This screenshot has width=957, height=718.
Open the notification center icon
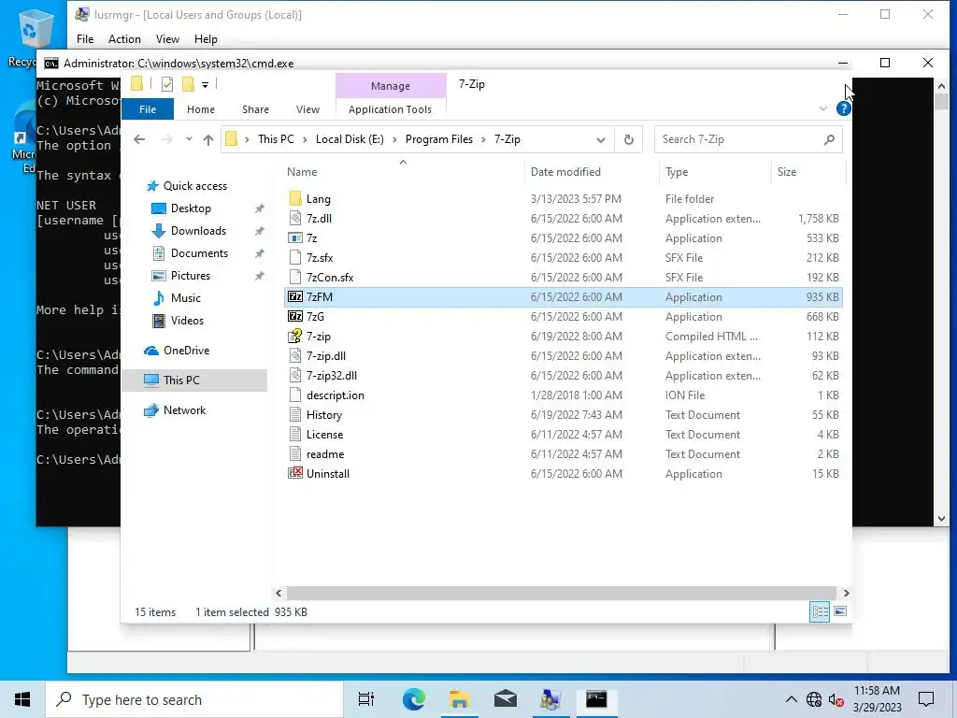click(926, 699)
